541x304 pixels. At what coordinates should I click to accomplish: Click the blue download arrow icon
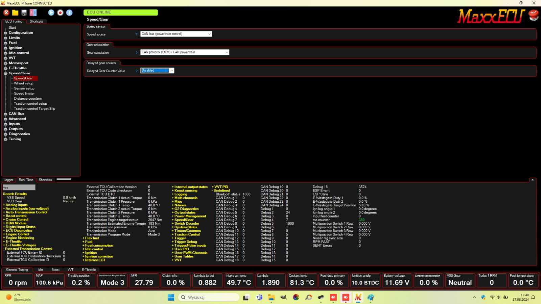pos(69,12)
